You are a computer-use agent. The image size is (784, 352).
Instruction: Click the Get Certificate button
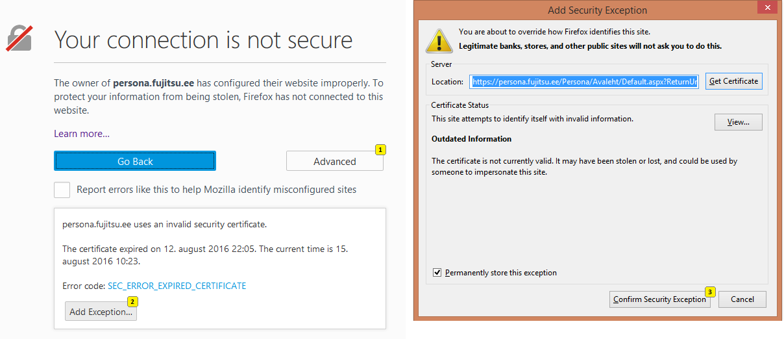point(733,81)
